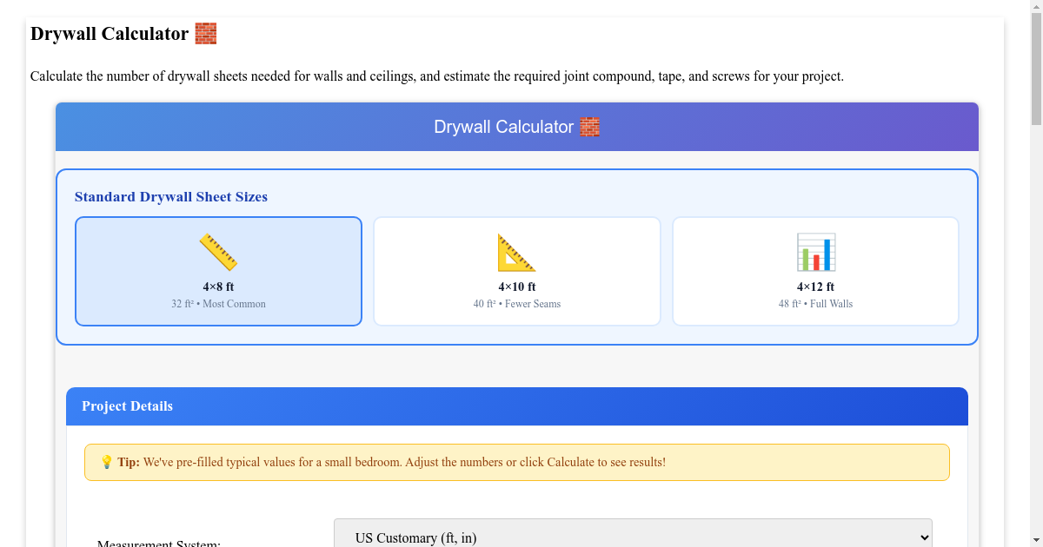Choose the 4×12 ft Full Walls option
1043x547 pixels.
coord(815,271)
